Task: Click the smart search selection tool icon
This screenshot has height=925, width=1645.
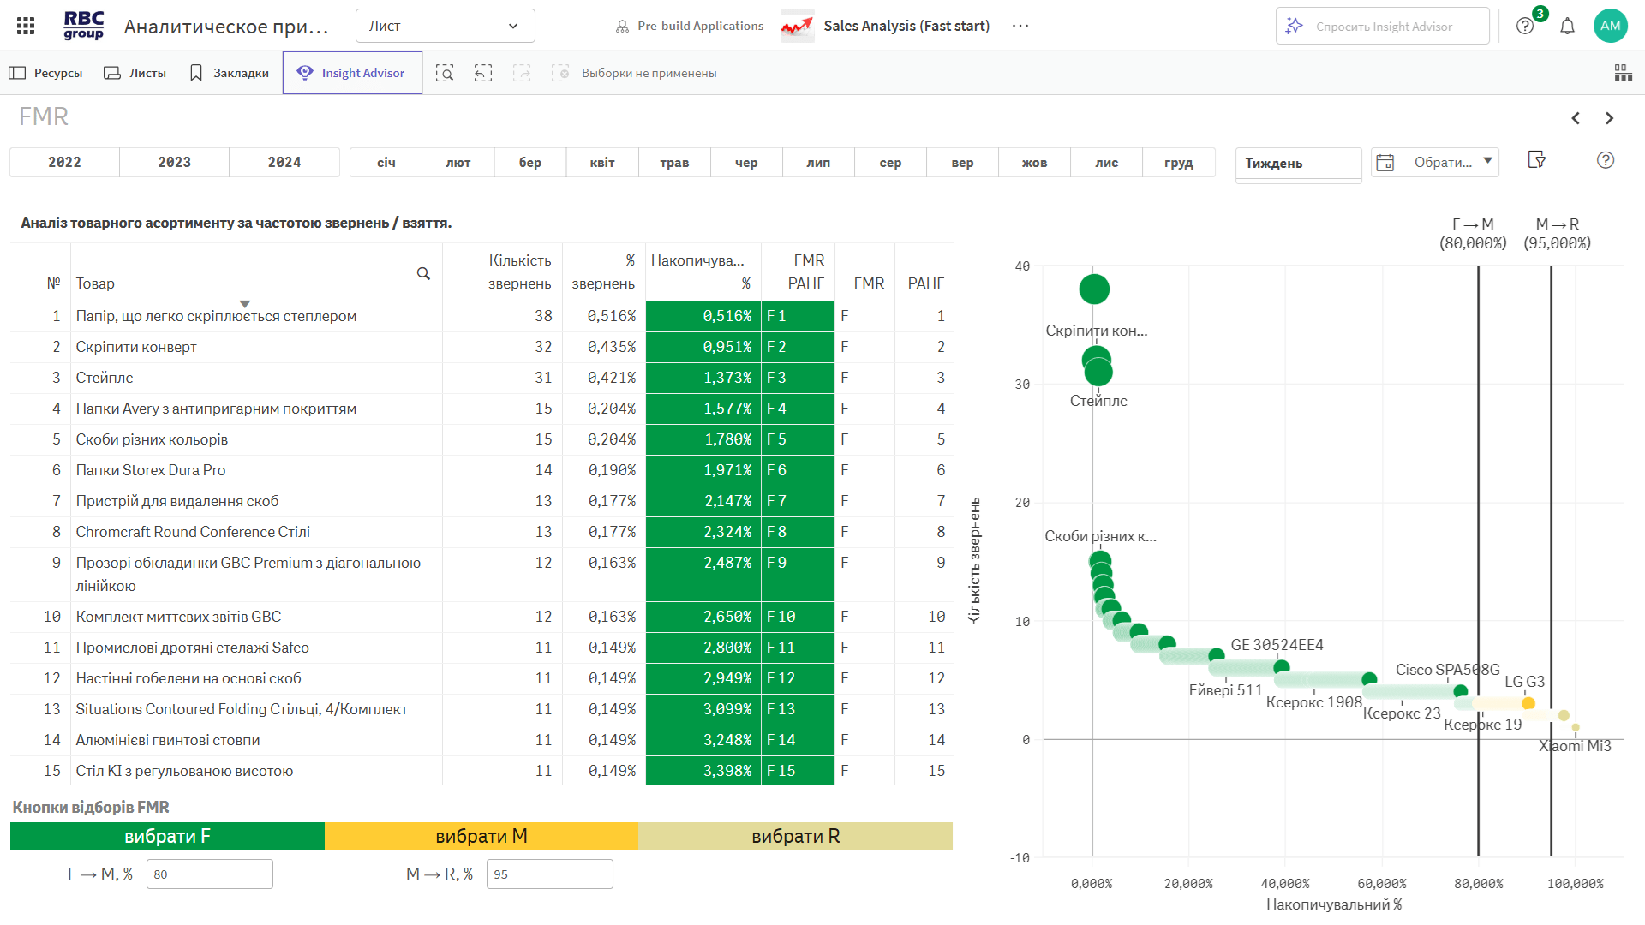Action: [444, 73]
